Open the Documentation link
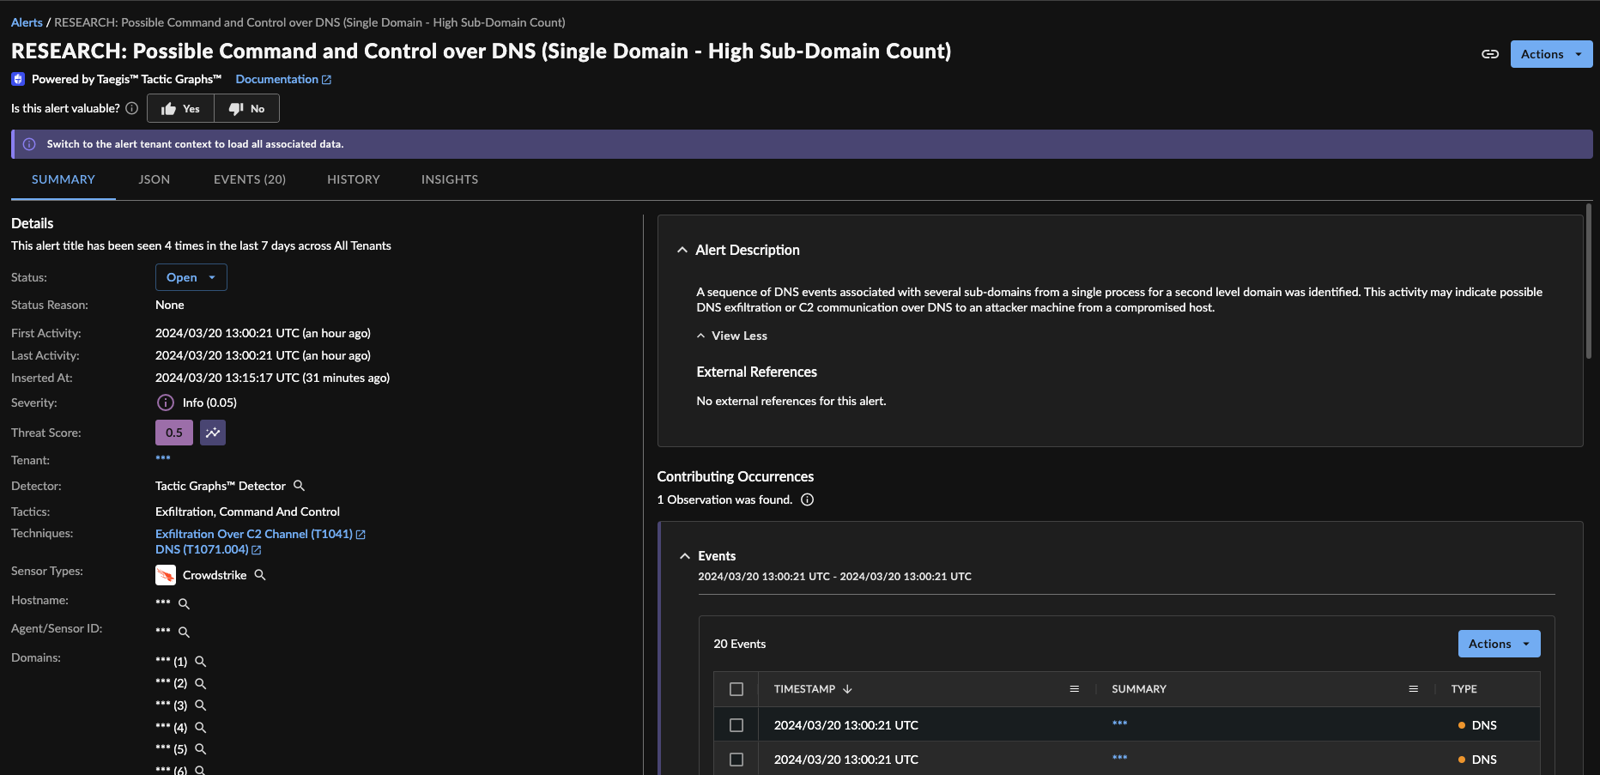This screenshot has width=1600, height=775. click(283, 79)
